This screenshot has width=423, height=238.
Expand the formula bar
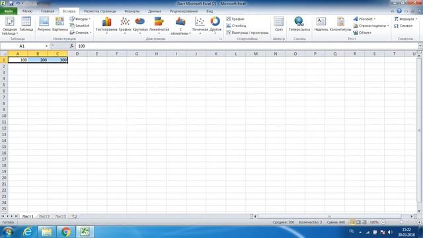420,46
